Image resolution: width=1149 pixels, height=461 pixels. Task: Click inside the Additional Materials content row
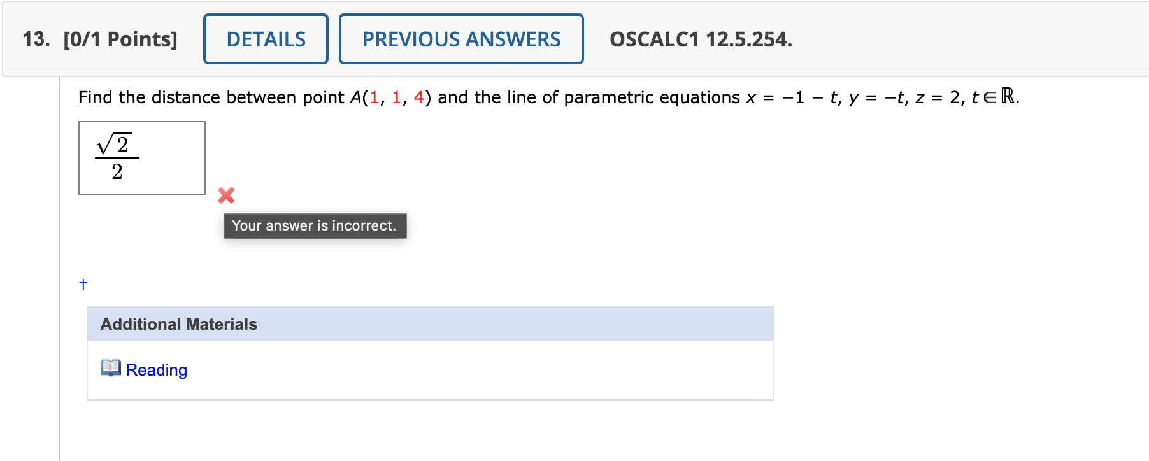coord(446,369)
